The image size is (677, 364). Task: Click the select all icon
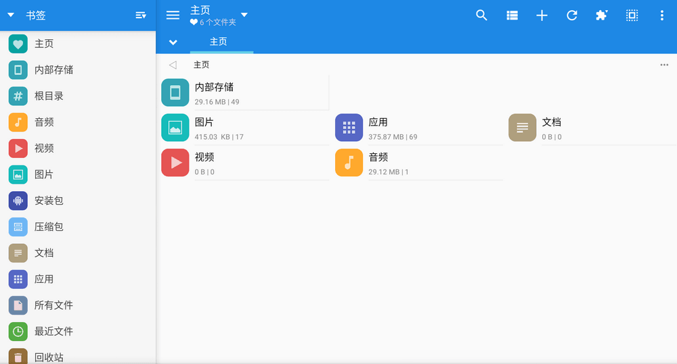(x=632, y=16)
